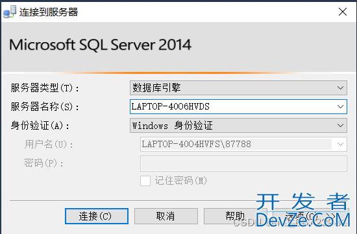Screen dimensions: 357x234
Task: Expand the 服务器名称 dropdown arrow
Action: click(x=340, y=106)
